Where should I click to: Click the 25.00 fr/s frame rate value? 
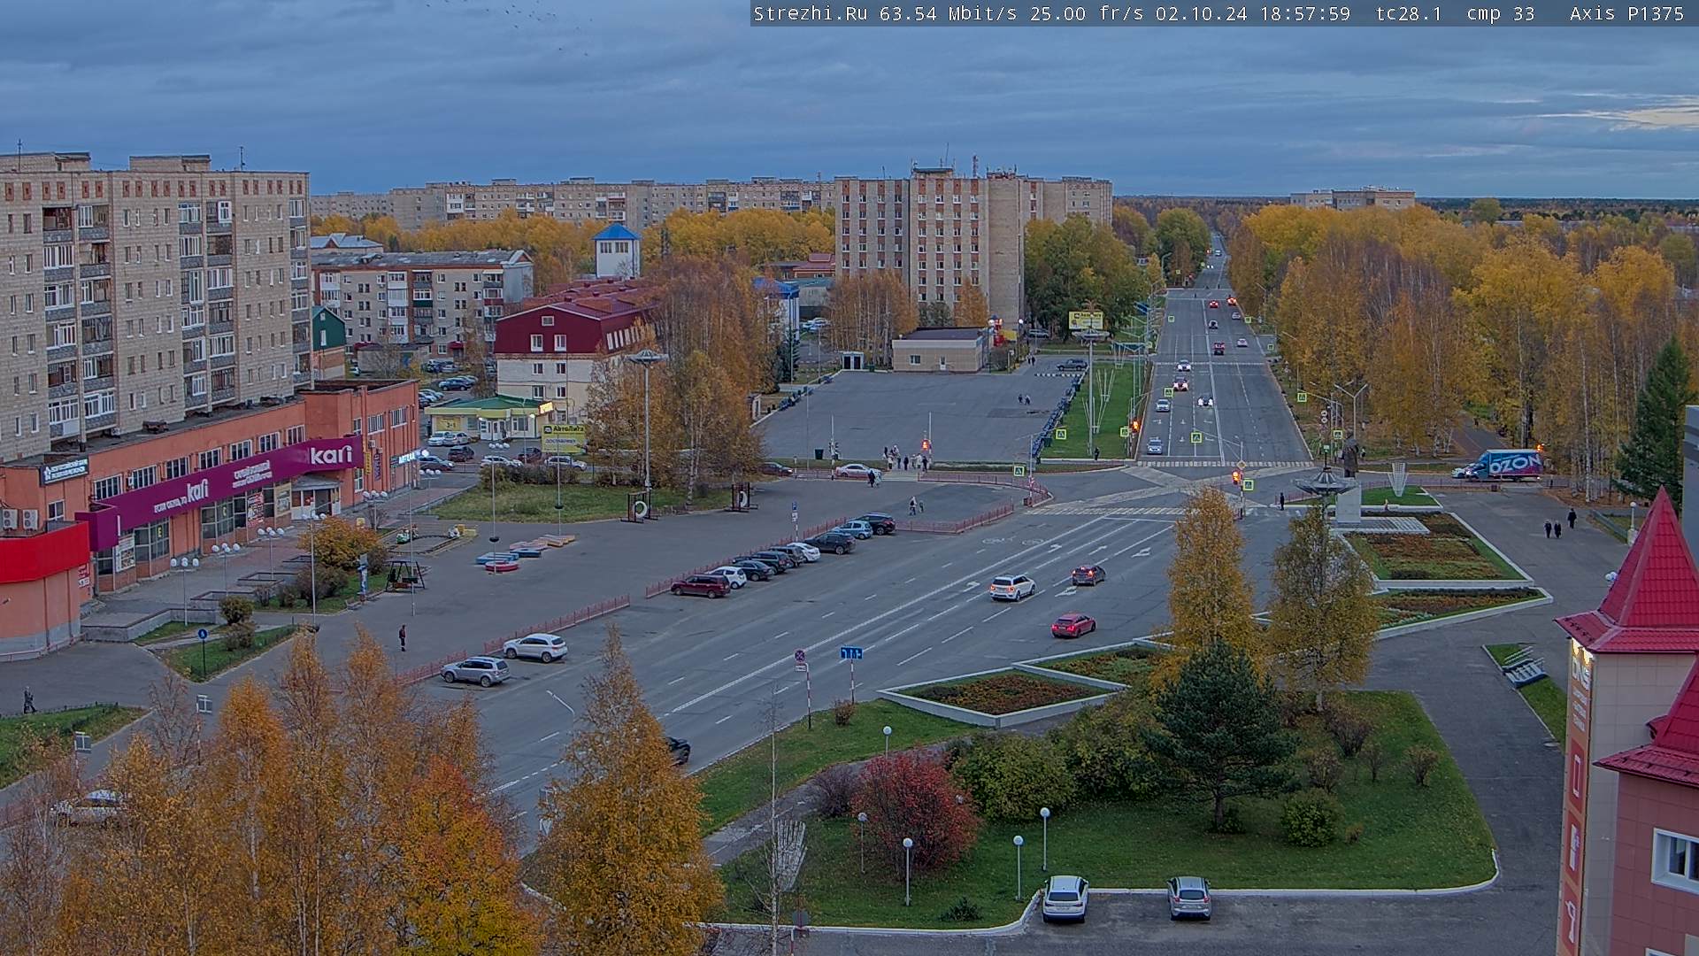click(x=1087, y=13)
